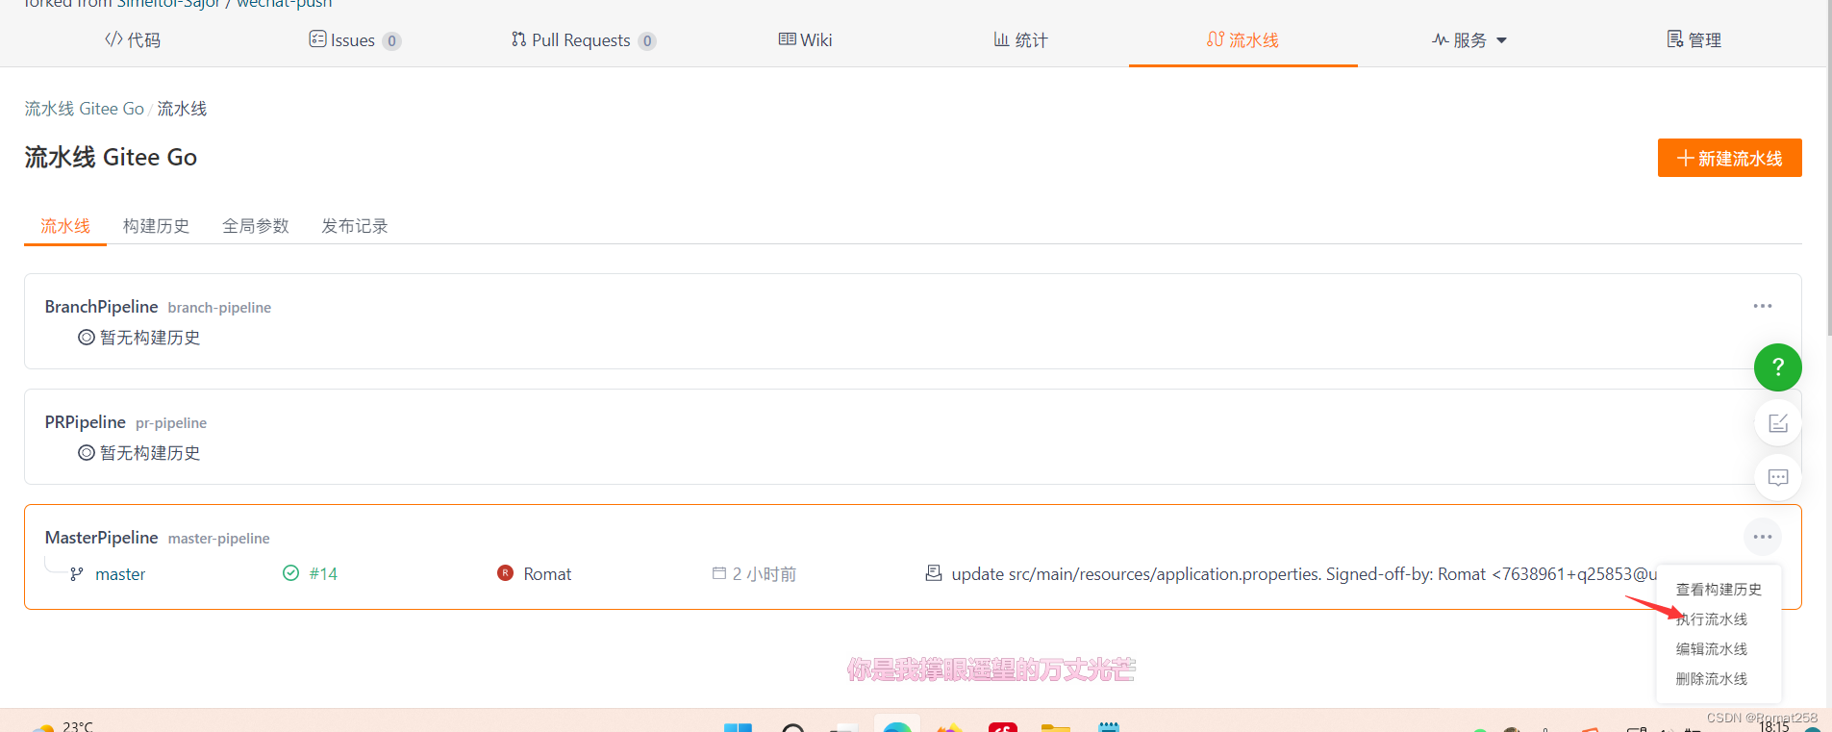The width and height of the screenshot is (1832, 732).
Task: Open the 流水线 top navigation tab
Action: (1242, 39)
